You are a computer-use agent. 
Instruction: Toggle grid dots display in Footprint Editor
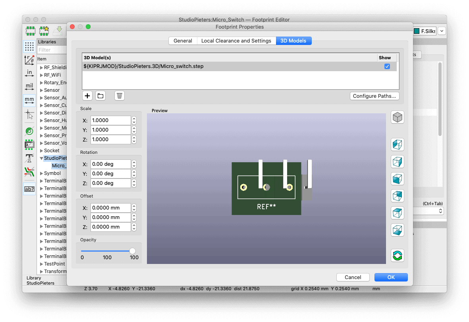point(29,47)
